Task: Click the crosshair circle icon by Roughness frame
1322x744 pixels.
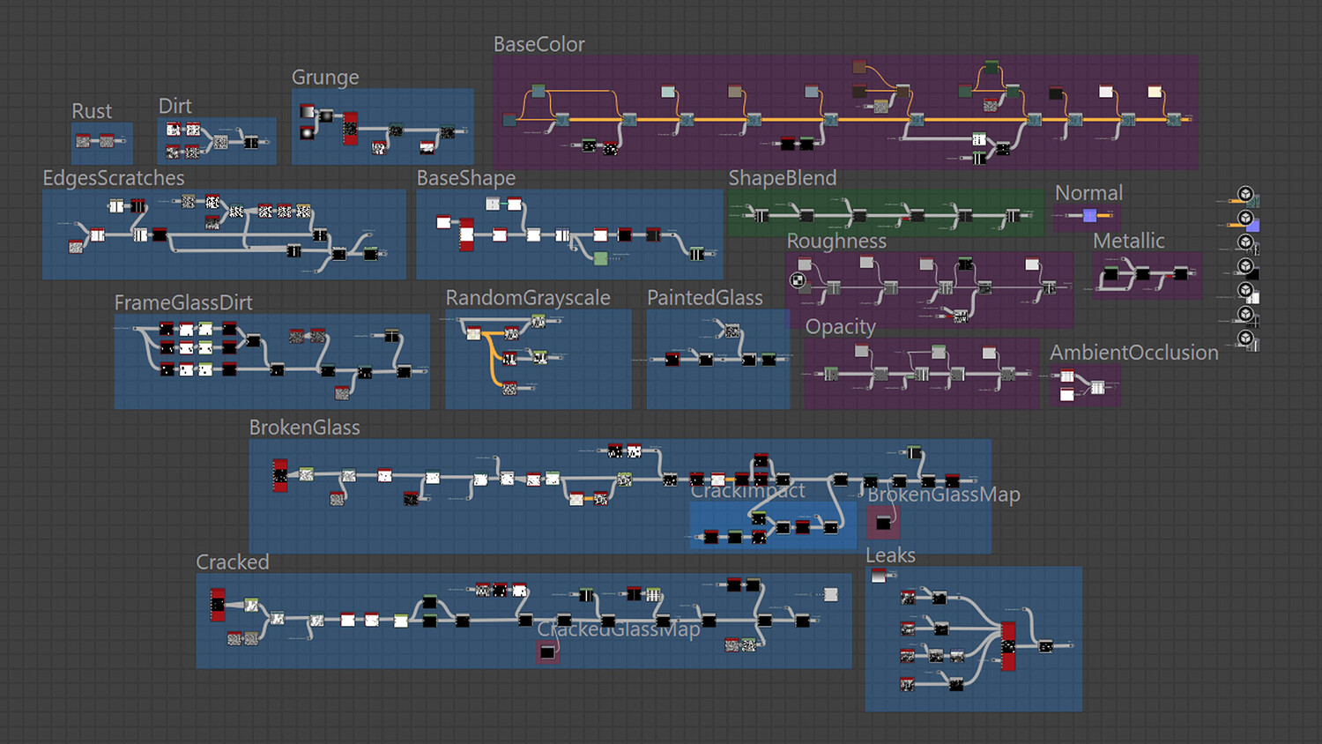Action: 798,280
